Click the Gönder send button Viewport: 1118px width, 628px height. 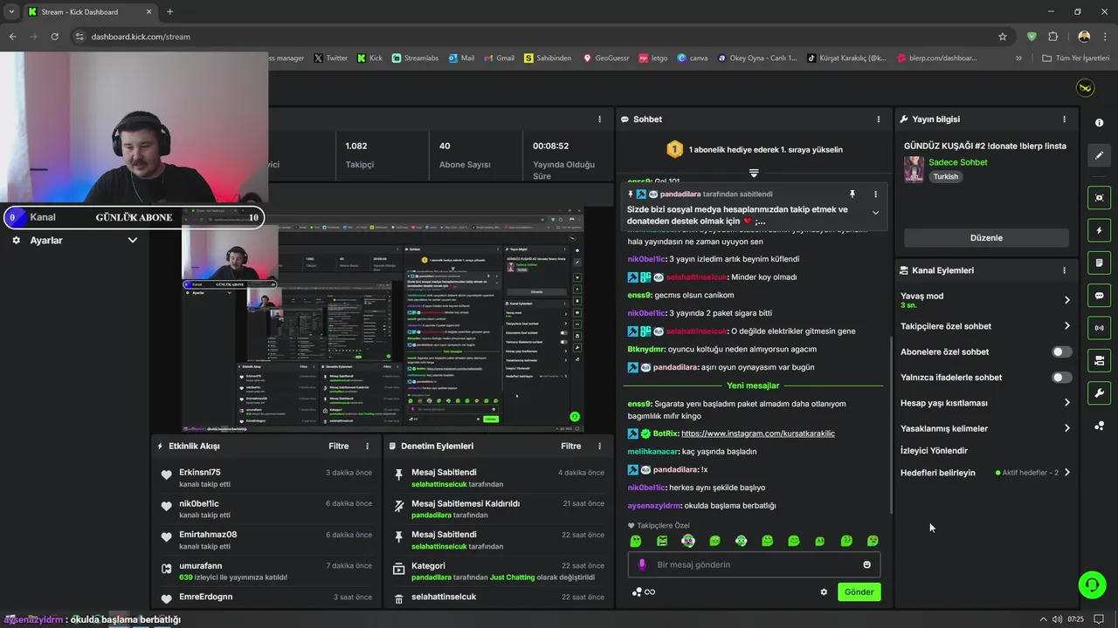tap(859, 591)
